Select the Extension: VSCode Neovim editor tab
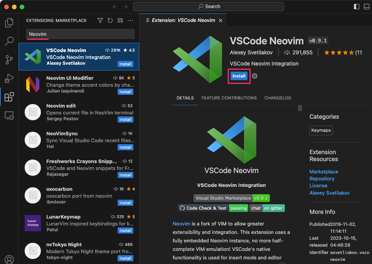Viewport: 372px width, 264px height. pyautogui.click(x=183, y=20)
